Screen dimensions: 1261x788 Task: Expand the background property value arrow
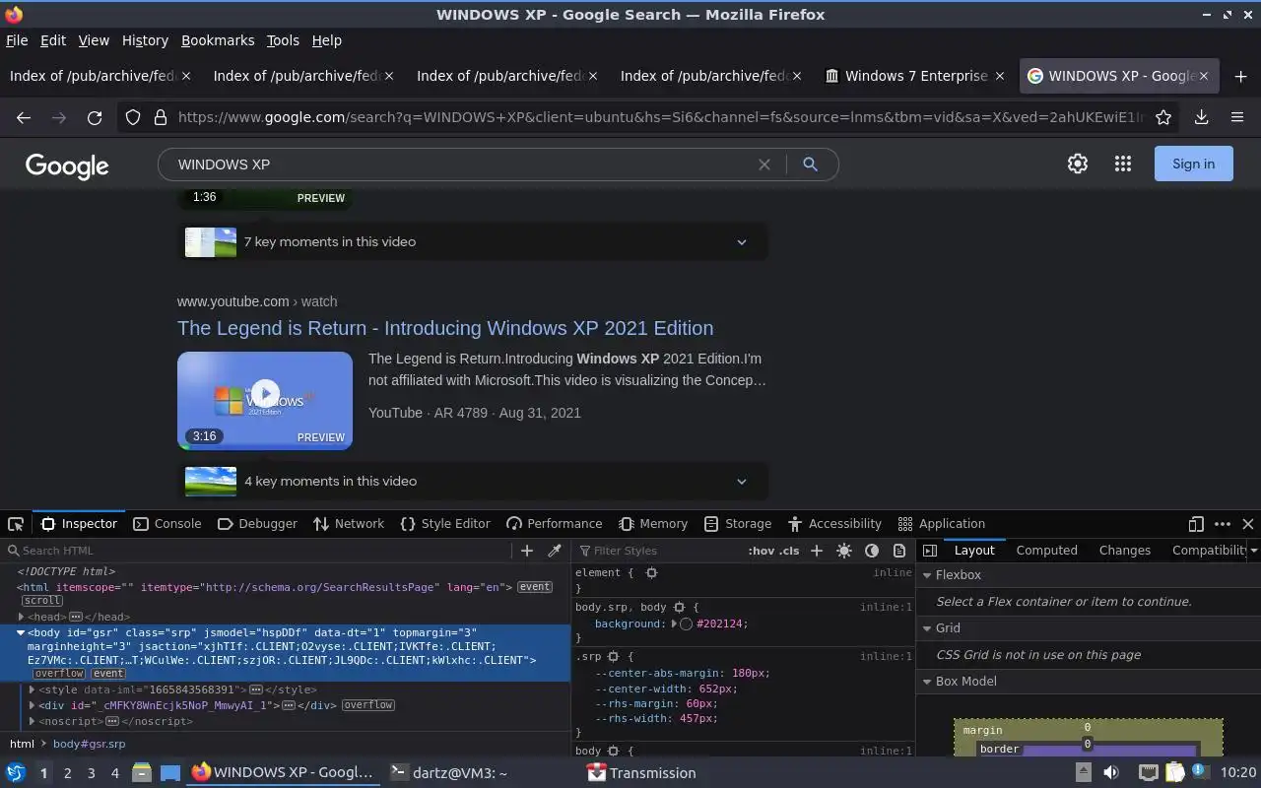[675, 624]
